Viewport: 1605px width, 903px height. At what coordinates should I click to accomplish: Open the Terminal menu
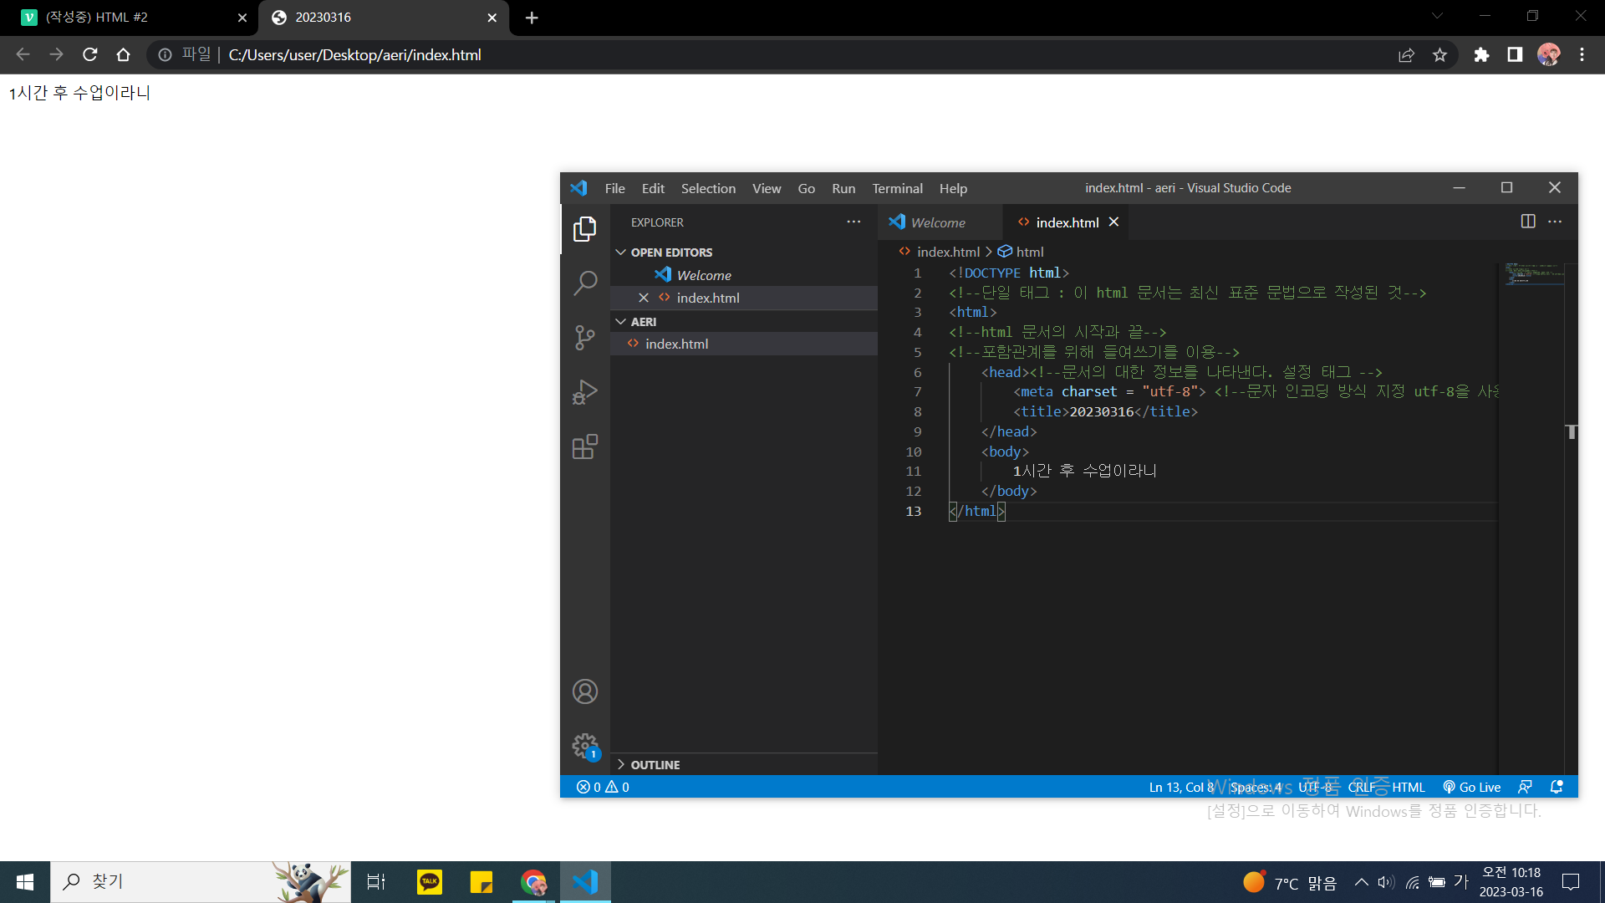coord(897,188)
